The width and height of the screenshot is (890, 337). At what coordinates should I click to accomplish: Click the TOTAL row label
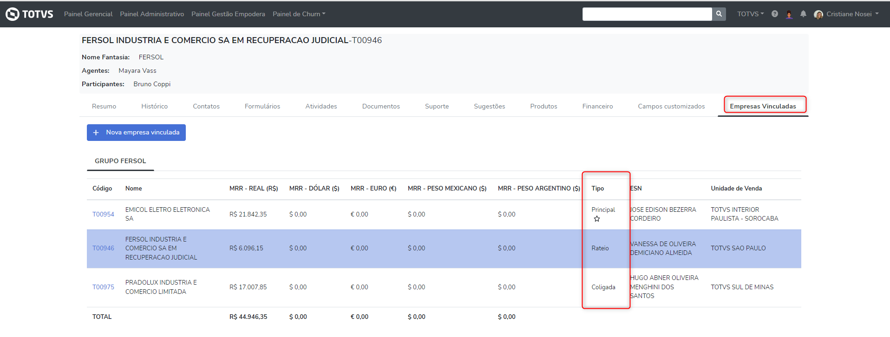(102, 317)
